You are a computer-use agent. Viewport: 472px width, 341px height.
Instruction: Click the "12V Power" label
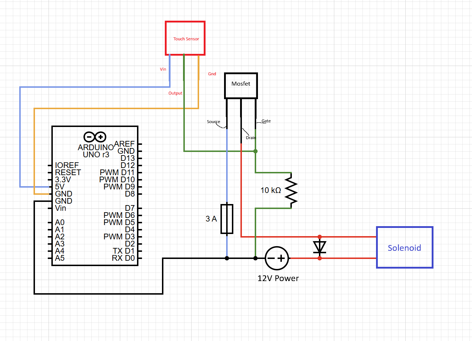click(x=278, y=279)
